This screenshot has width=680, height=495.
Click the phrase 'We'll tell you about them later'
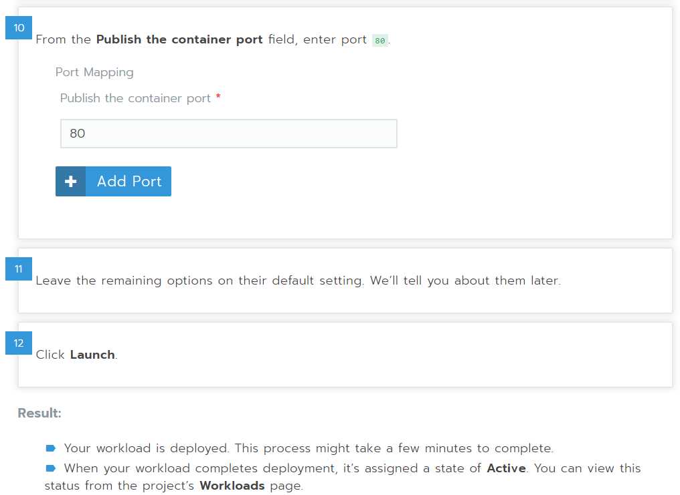465,281
